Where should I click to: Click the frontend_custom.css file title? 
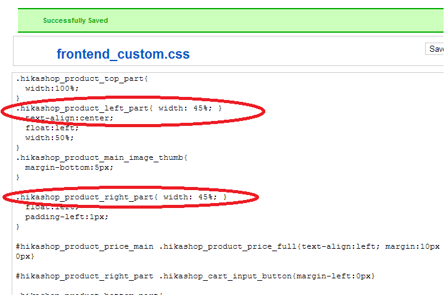pos(123,54)
